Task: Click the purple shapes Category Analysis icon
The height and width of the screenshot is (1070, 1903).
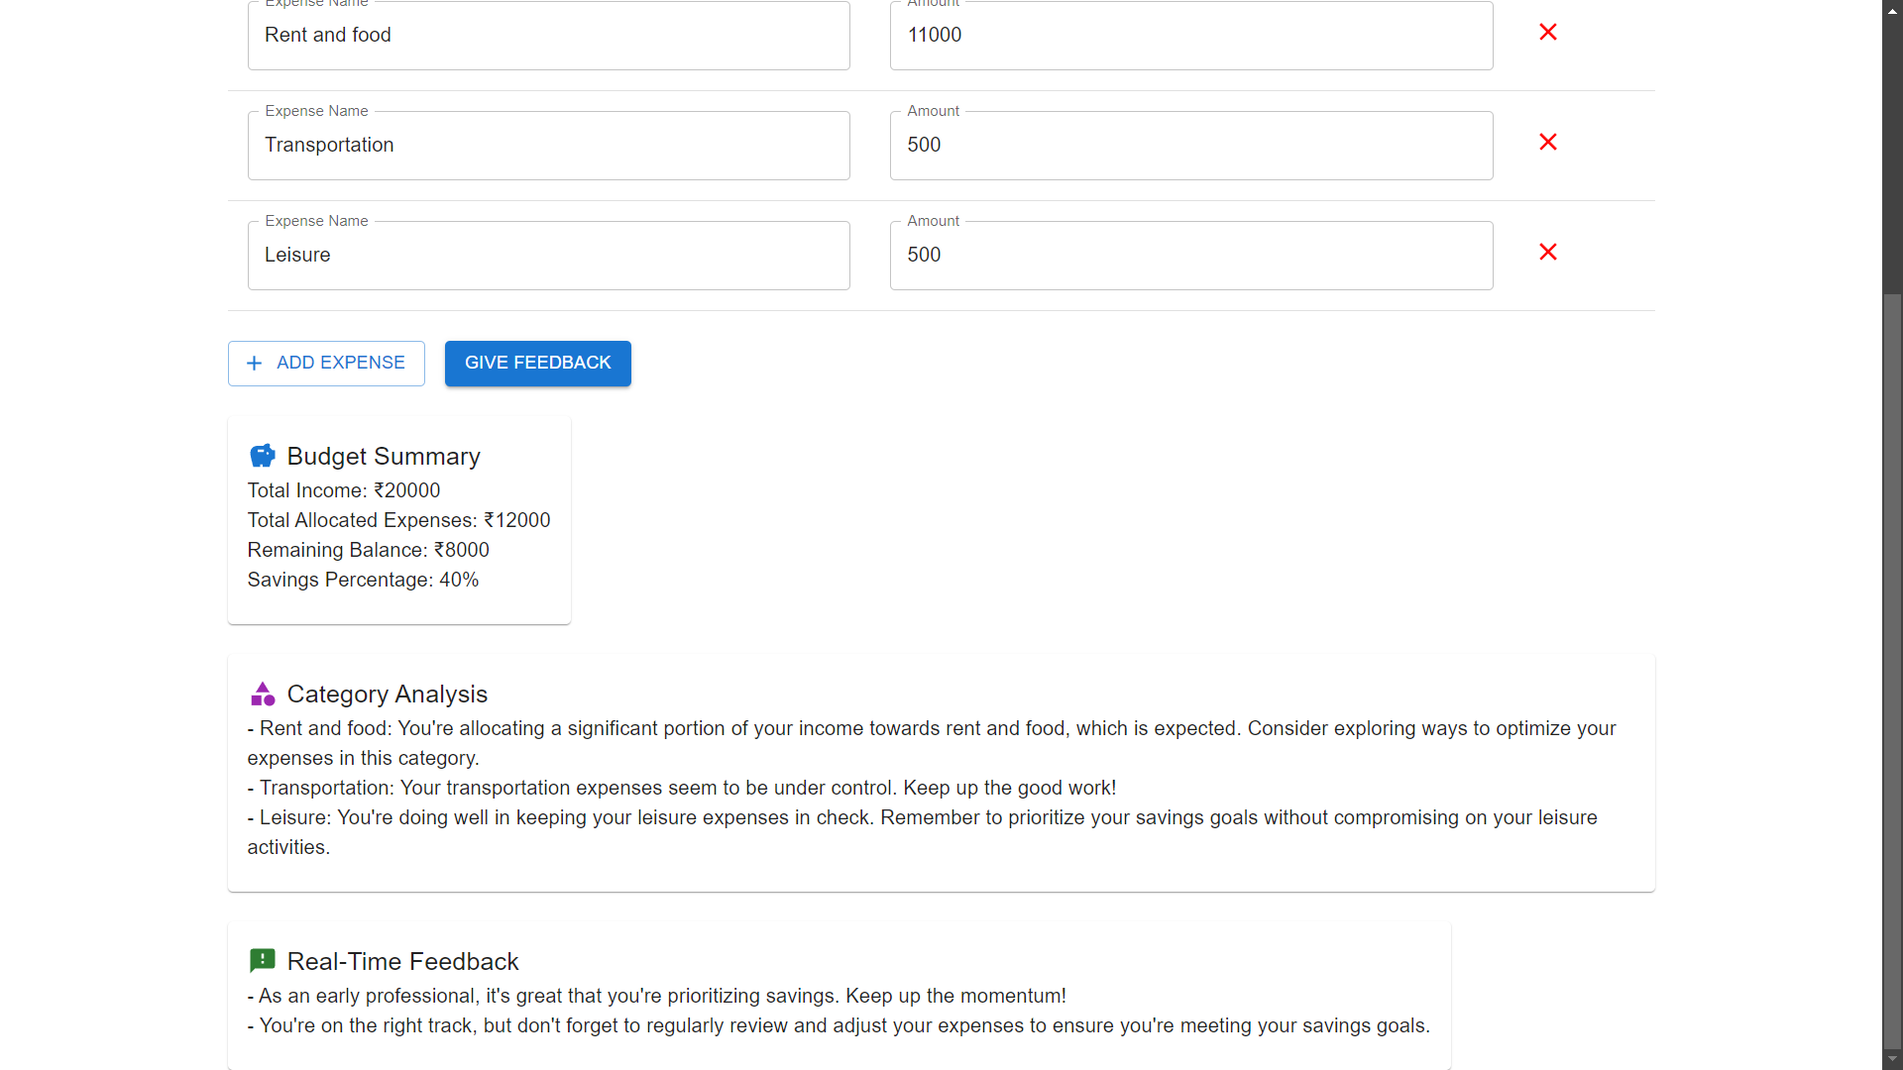Action: (x=262, y=694)
